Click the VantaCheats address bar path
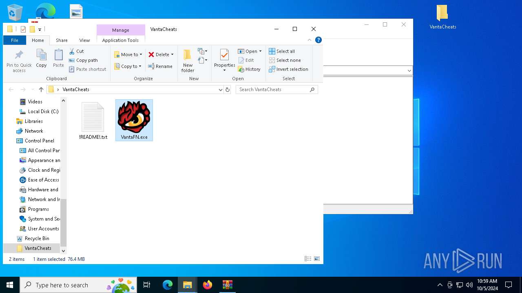The width and height of the screenshot is (522, 293). 76,90
